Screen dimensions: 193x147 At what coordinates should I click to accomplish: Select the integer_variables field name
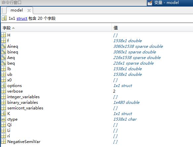(23, 97)
